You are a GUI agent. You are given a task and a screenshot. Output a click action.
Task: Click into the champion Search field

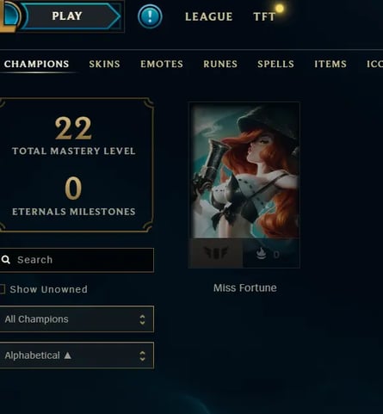click(77, 260)
